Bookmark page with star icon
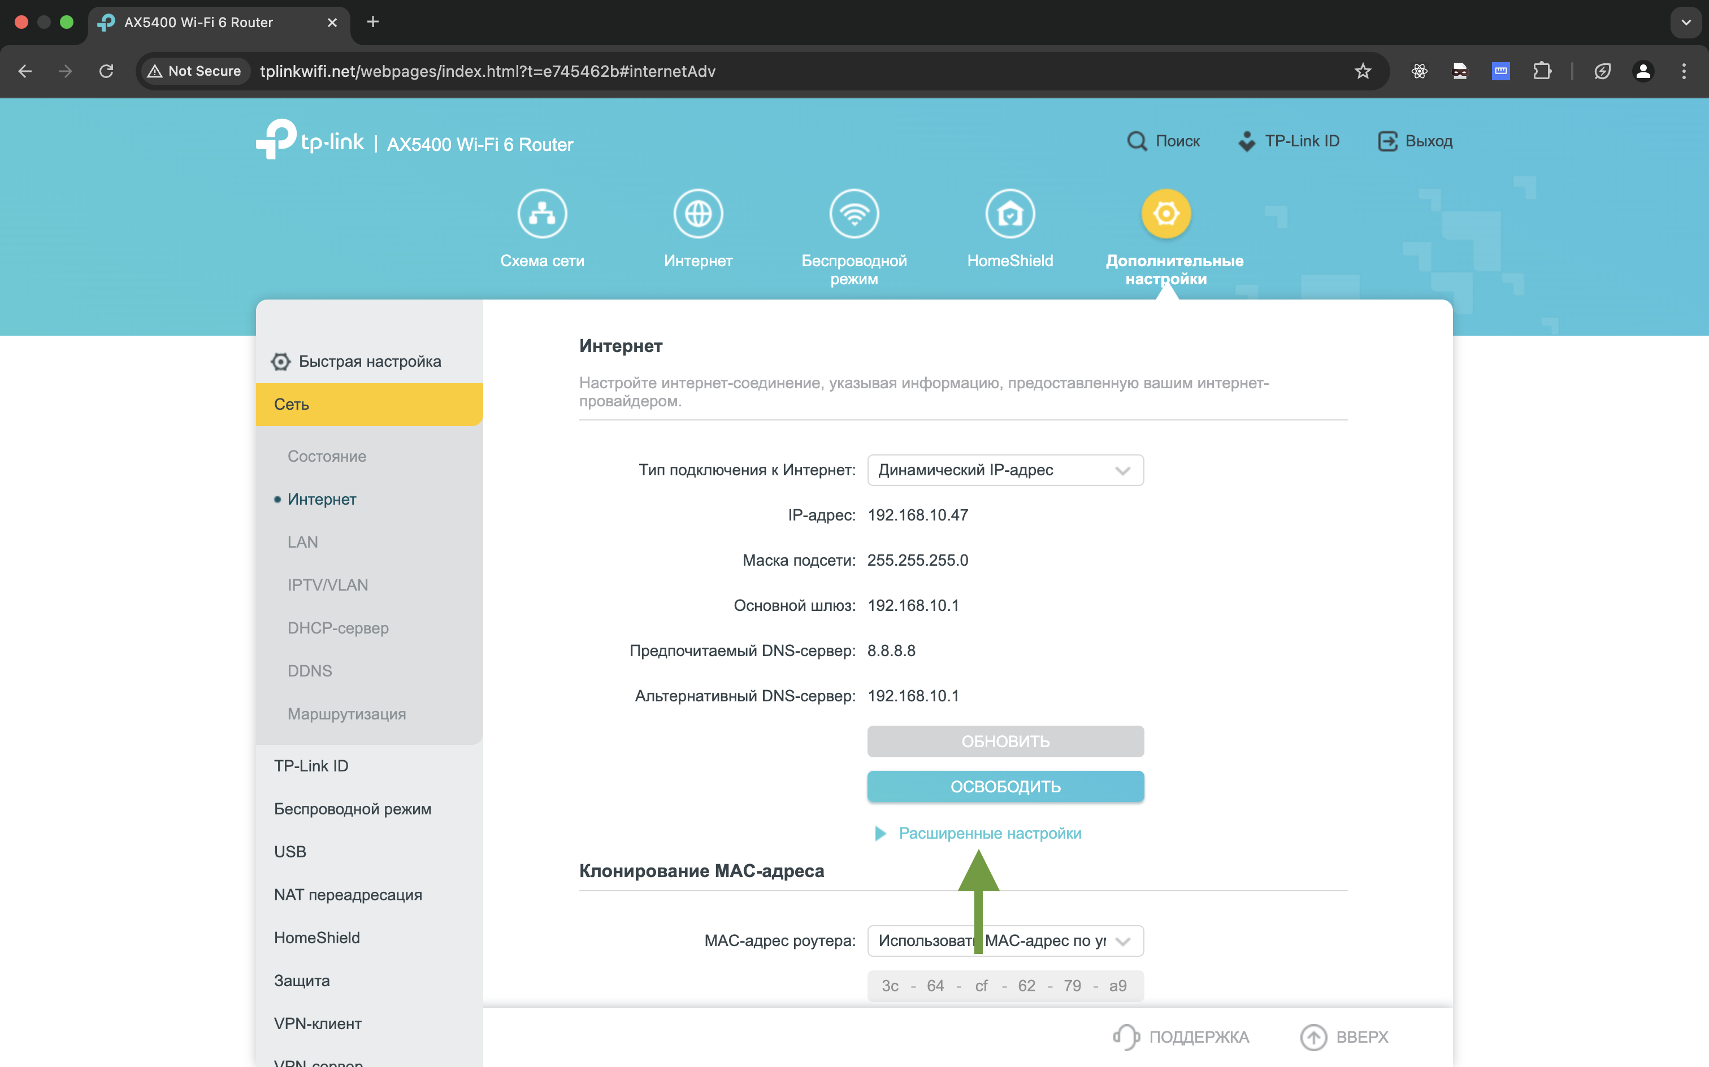Image resolution: width=1709 pixels, height=1067 pixels. pos(1363,71)
